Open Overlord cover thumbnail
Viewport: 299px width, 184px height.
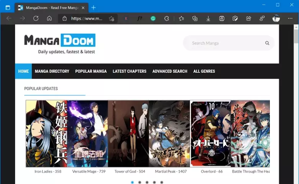click(x=210, y=134)
